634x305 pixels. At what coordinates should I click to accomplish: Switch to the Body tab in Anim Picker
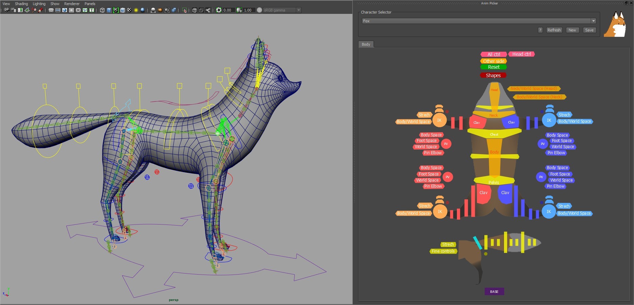pyautogui.click(x=366, y=44)
